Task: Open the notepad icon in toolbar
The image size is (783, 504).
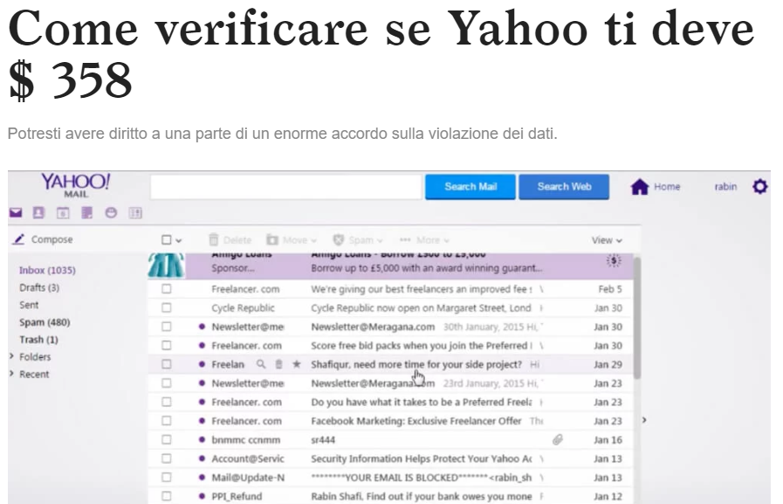Action: (87, 213)
